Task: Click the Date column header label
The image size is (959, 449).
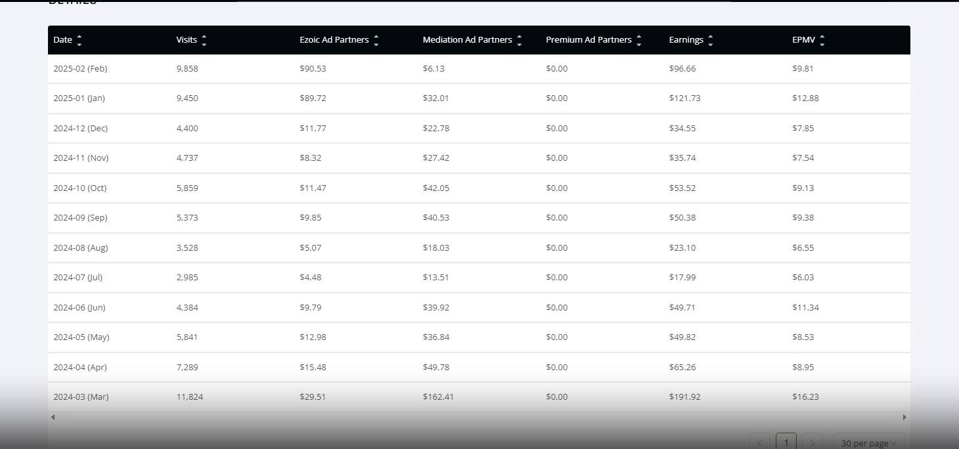Action: [62, 40]
